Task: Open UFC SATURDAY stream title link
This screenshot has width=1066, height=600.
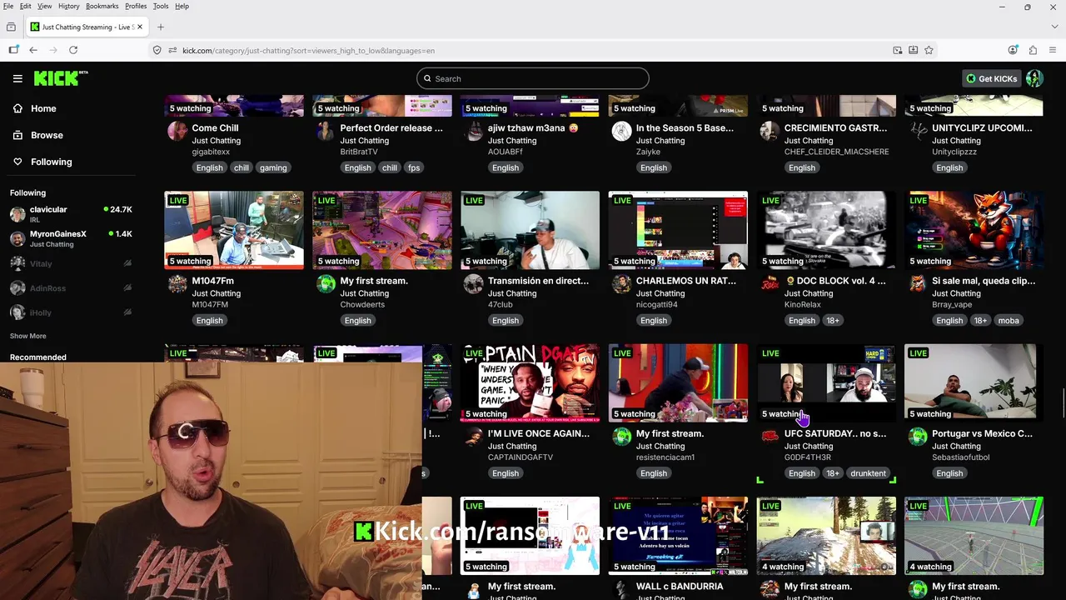Action: (835, 433)
